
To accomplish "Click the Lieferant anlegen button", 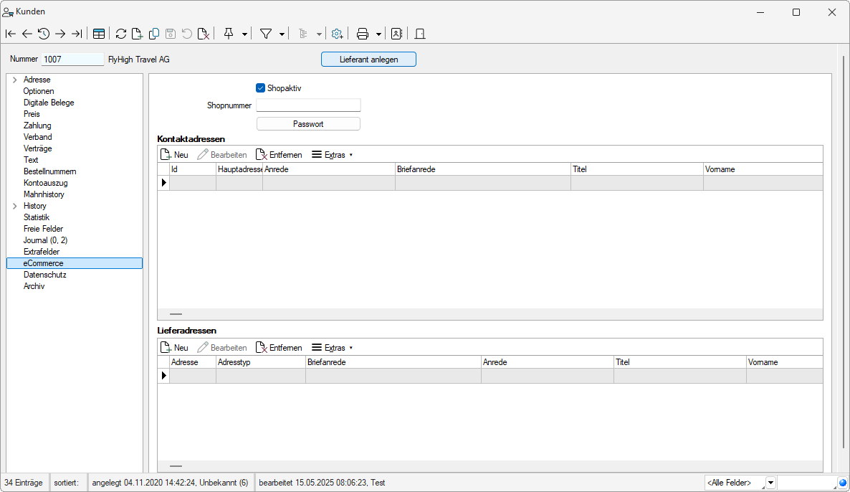I will point(368,60).
